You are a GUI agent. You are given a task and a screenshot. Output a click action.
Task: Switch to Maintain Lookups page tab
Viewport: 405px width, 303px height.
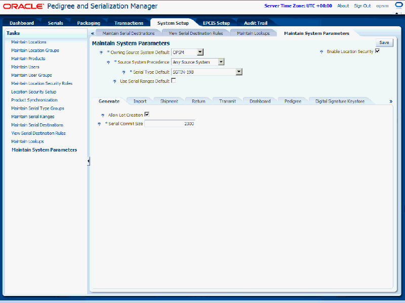click(x=254, y=33)
